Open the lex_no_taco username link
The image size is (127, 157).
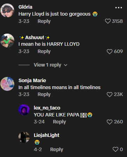[x=47, y=108]
